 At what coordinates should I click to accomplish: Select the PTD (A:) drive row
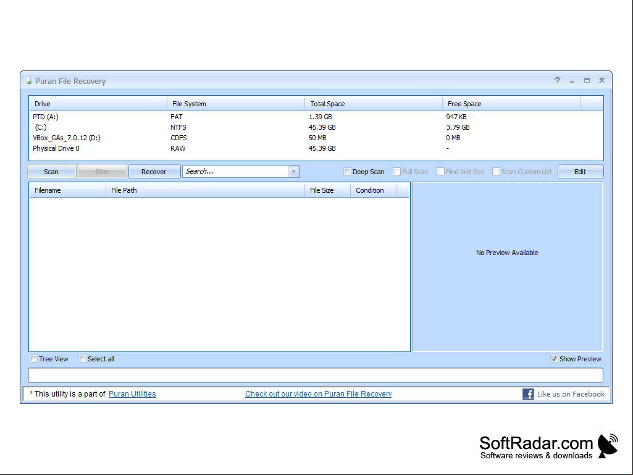[x=316, y=117]
